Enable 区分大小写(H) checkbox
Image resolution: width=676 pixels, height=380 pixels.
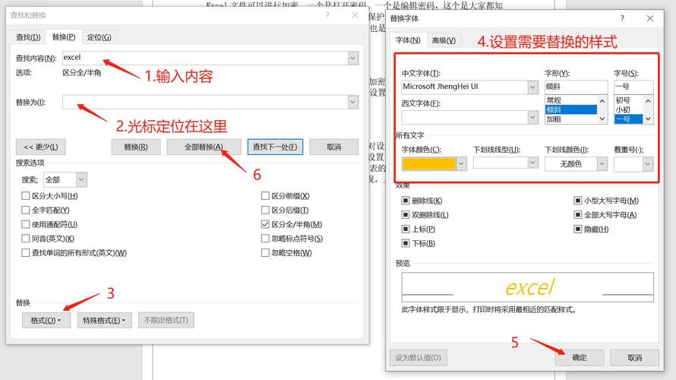click(x=25, y=196)
